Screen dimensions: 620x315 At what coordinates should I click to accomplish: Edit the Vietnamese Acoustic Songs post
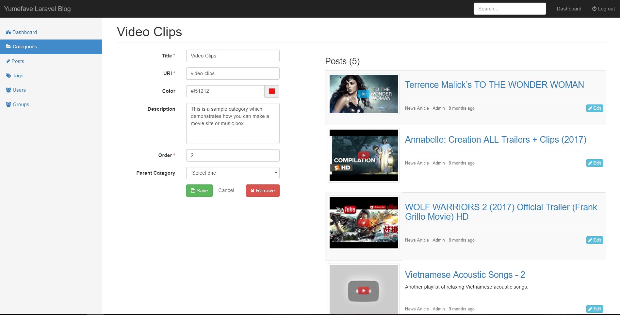click(x=595, y=309)
